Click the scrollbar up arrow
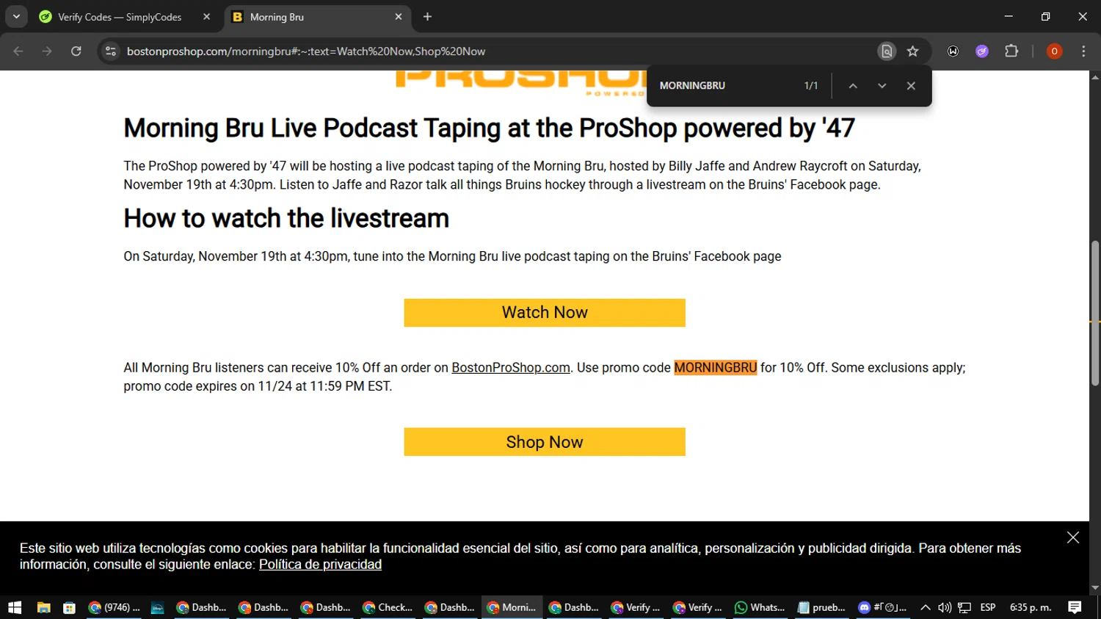1101x619 pixels. (x=1095, y=76)
